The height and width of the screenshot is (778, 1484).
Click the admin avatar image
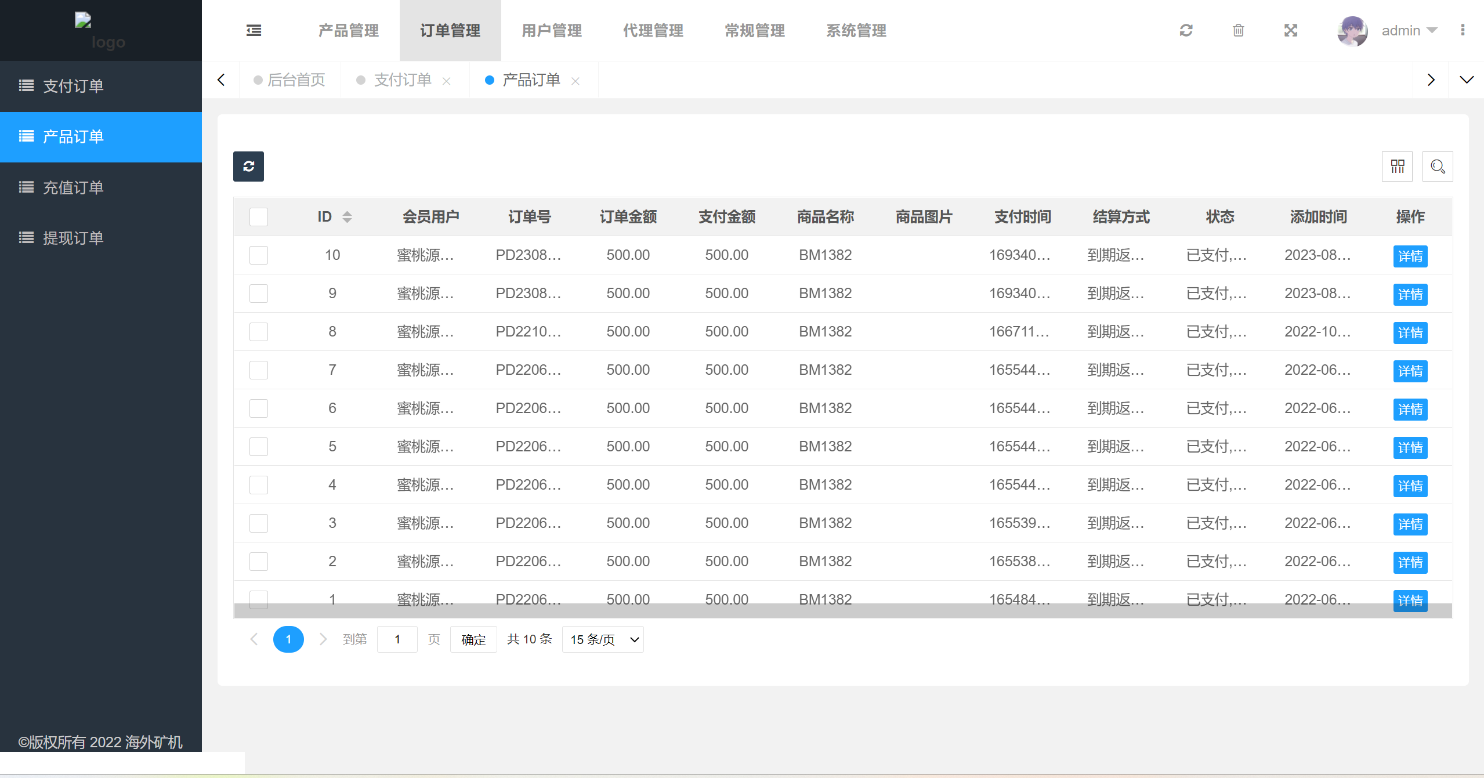1352,30
